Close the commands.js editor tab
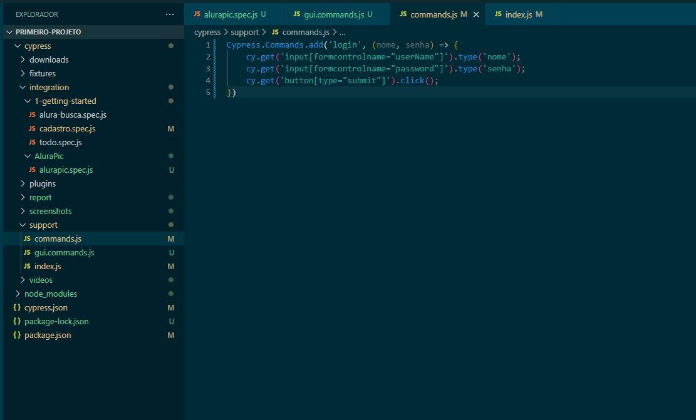 476,14
